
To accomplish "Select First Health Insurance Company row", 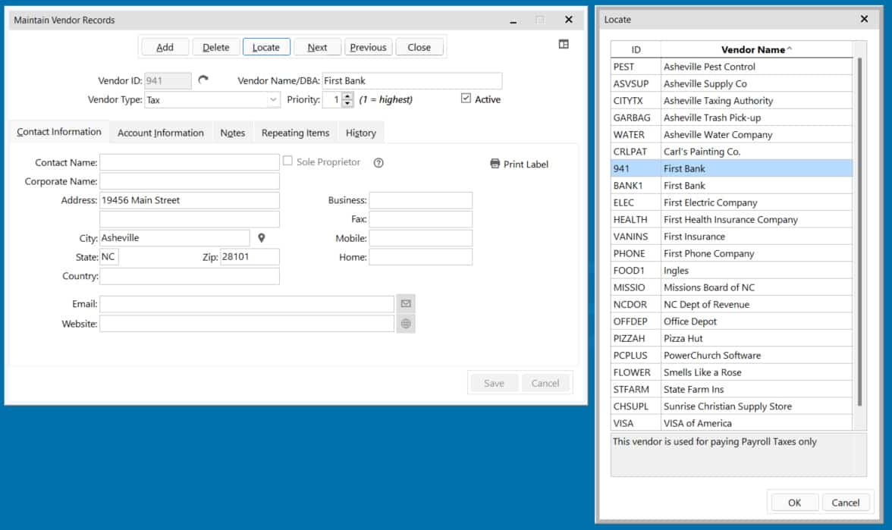I will click(x=731, y=220).
